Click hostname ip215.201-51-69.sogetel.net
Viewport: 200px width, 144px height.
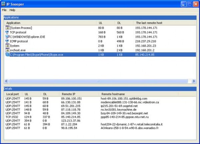click(x=119, y=106)
